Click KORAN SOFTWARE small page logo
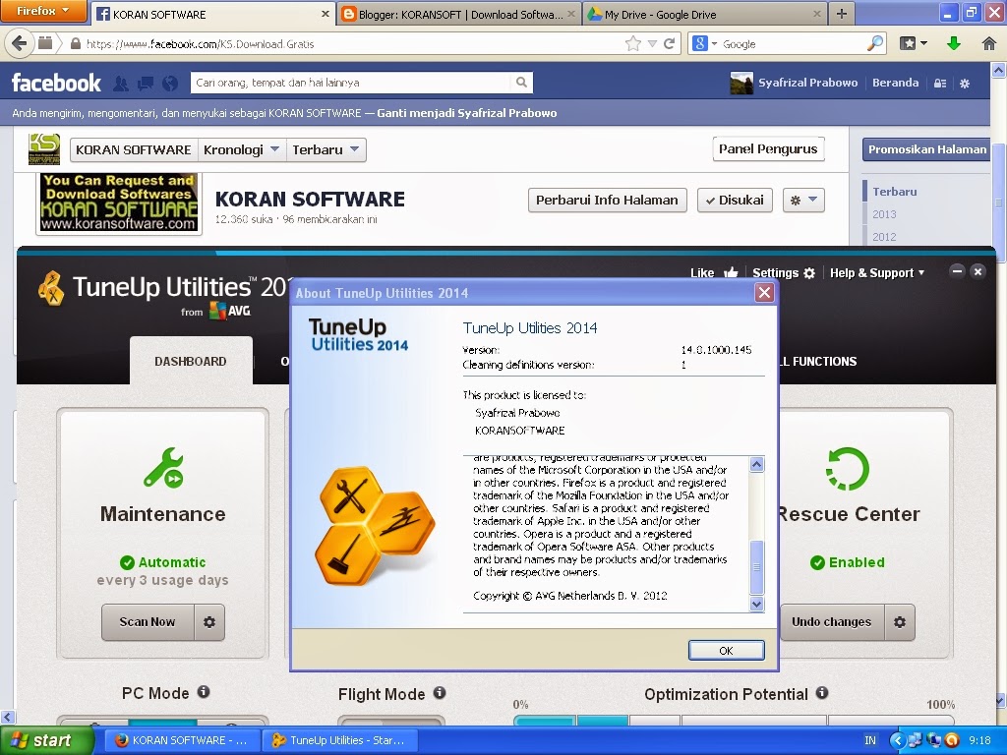 click(43, 149)
